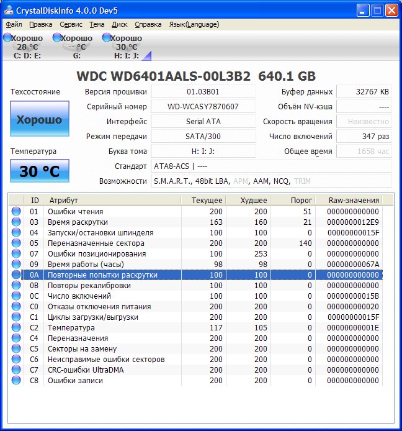Click the Raw-значения column header
The image size is (402, 431).
point(349,200)
